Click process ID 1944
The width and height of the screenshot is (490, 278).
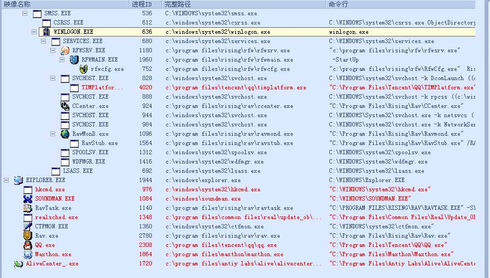(x=146, y=180)
